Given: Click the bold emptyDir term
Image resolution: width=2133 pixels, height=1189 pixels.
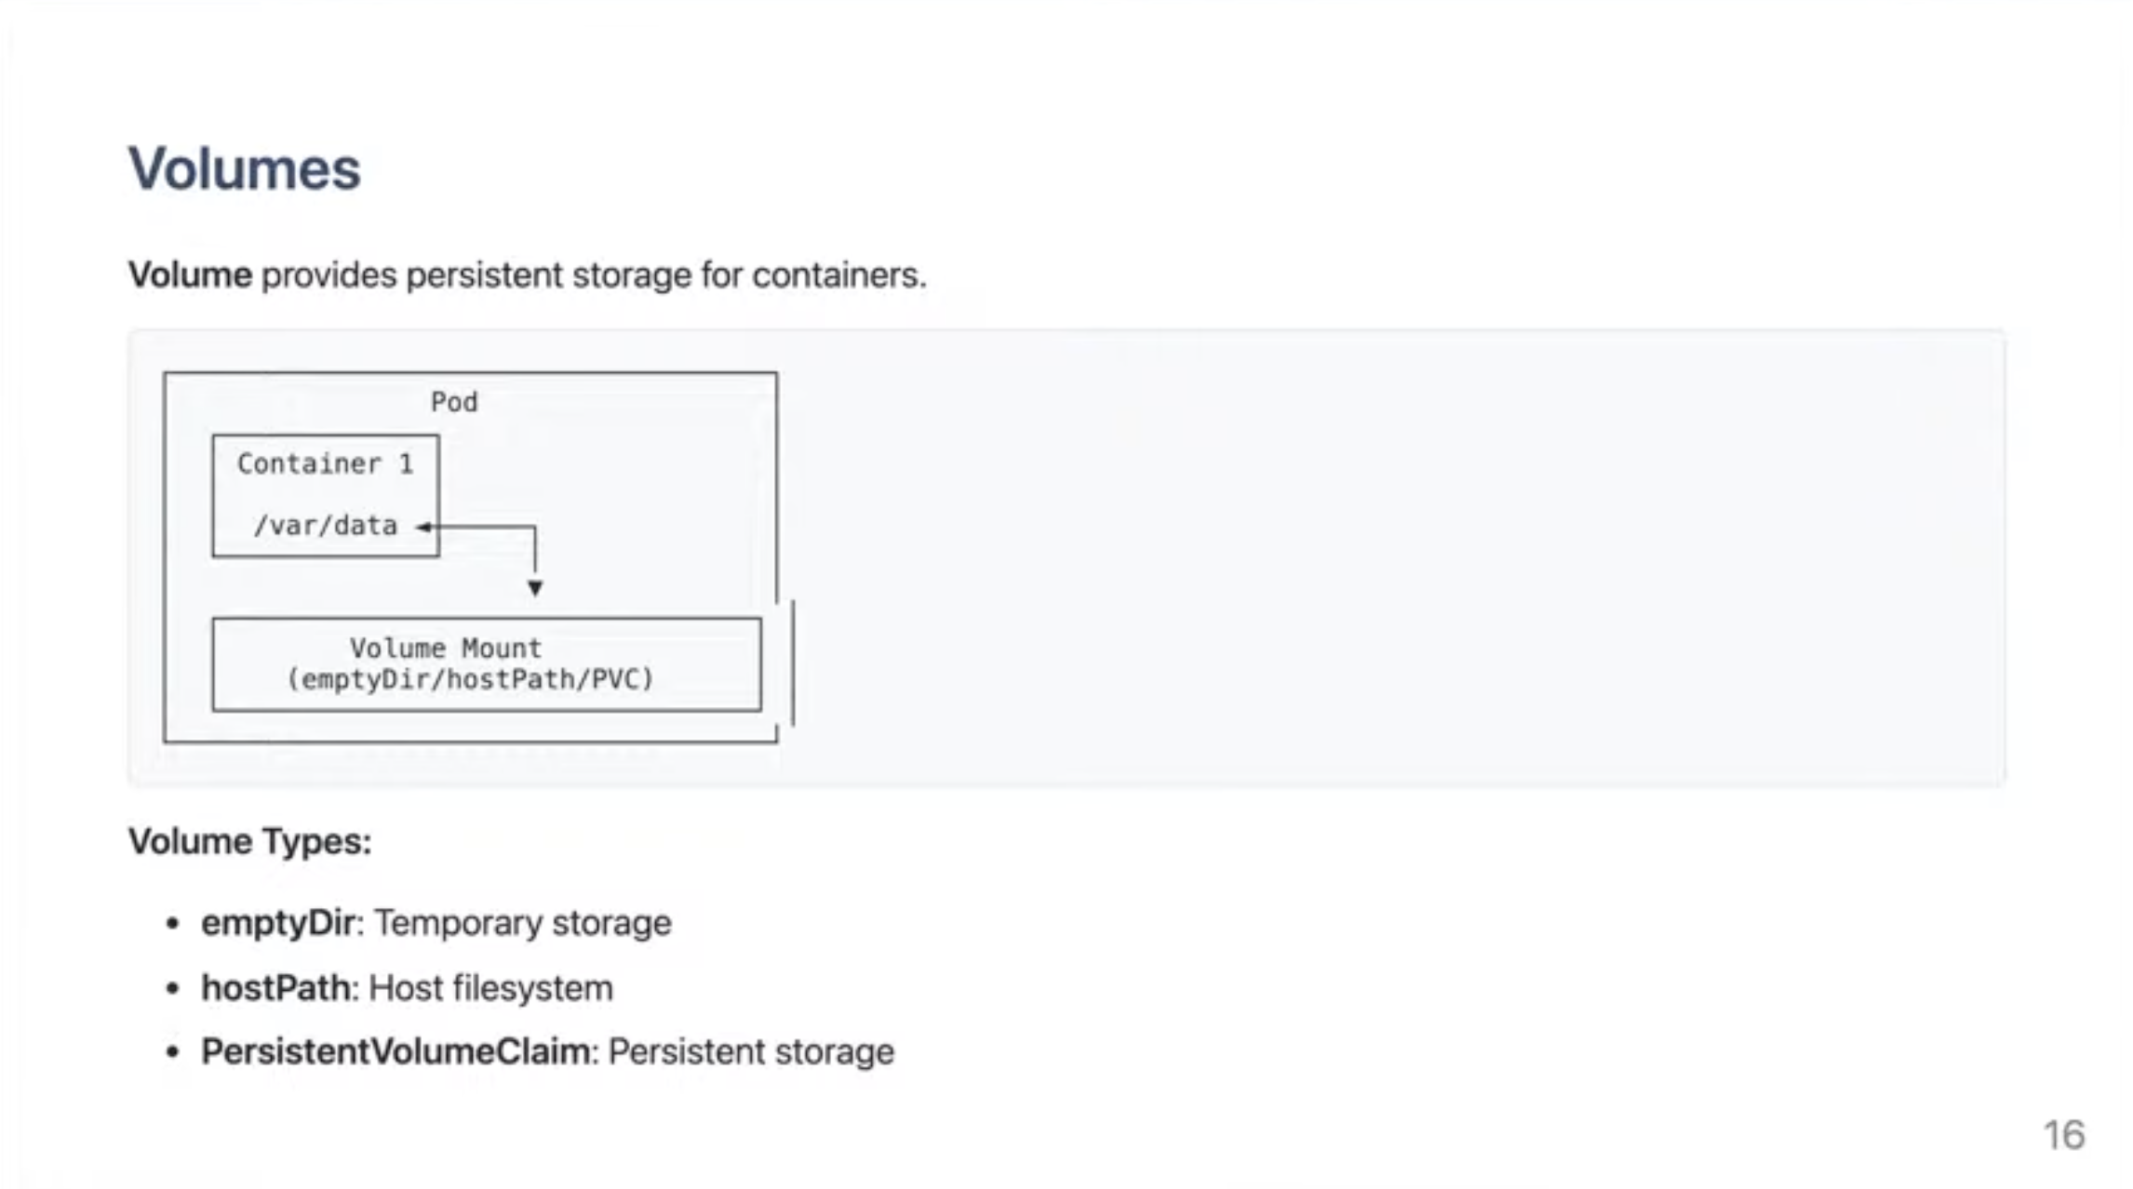Looking at the screenshot, I should (278, 923).
